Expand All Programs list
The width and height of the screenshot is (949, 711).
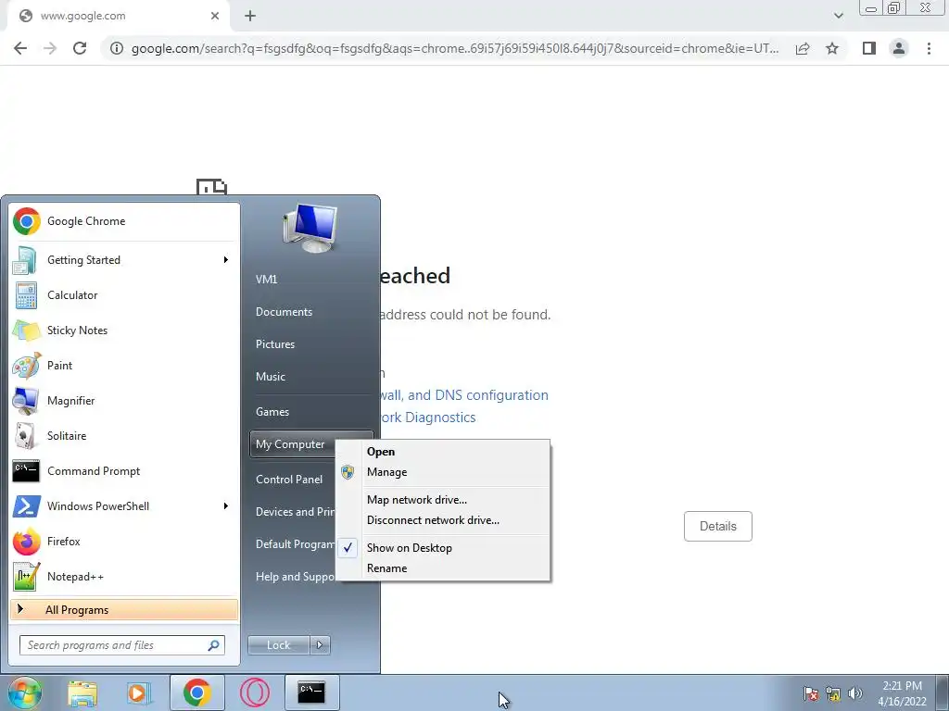click(124, 610)
